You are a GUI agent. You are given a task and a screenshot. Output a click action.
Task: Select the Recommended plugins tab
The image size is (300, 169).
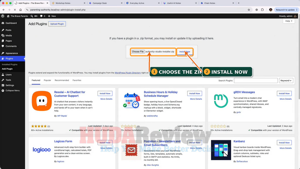click(x=62, y=80)
